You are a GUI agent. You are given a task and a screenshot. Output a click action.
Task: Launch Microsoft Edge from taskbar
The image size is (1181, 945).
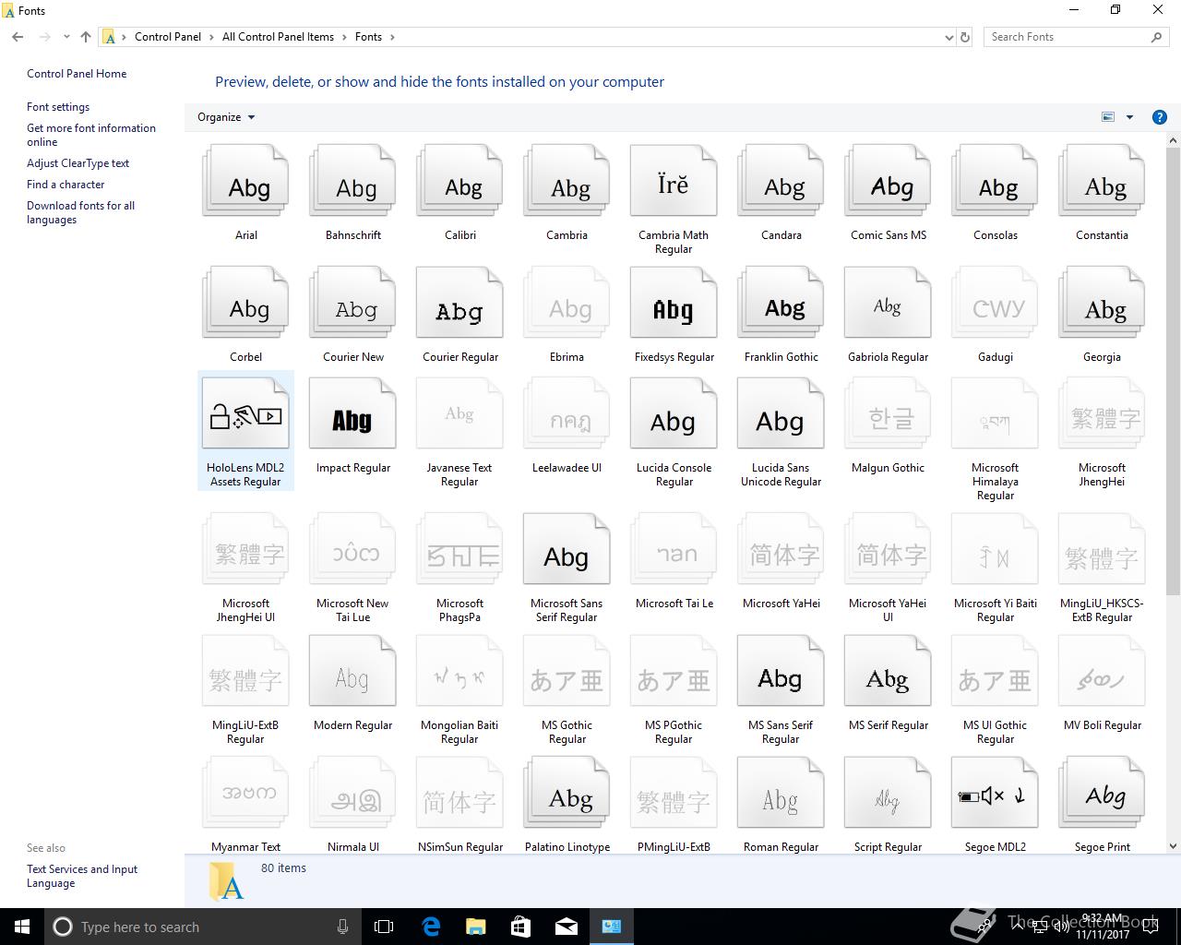430,927
